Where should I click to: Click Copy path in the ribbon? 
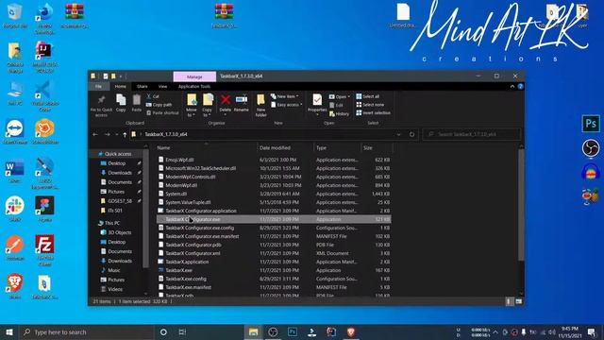(x=159, y=105)
